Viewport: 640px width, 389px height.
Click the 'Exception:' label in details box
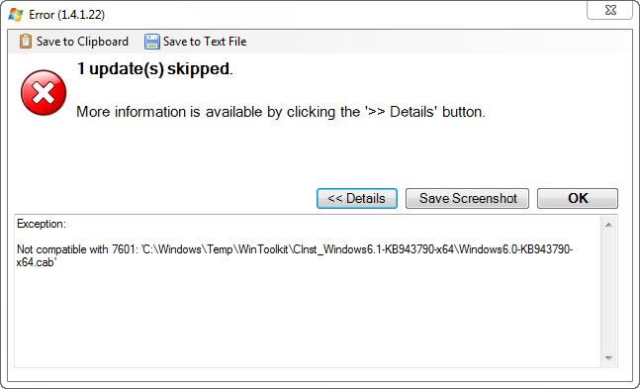point(42,224)
